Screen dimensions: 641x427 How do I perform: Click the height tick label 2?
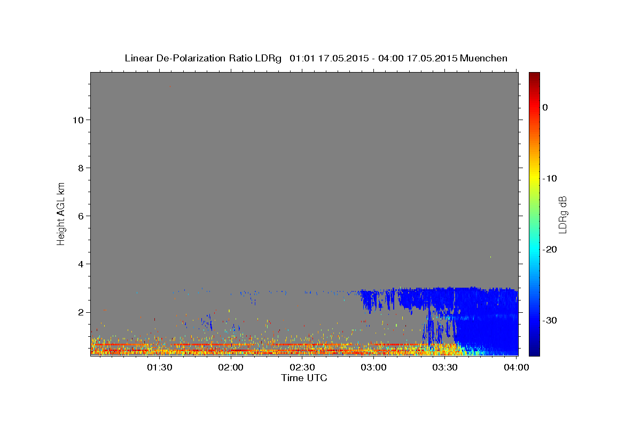pos(80,312)
